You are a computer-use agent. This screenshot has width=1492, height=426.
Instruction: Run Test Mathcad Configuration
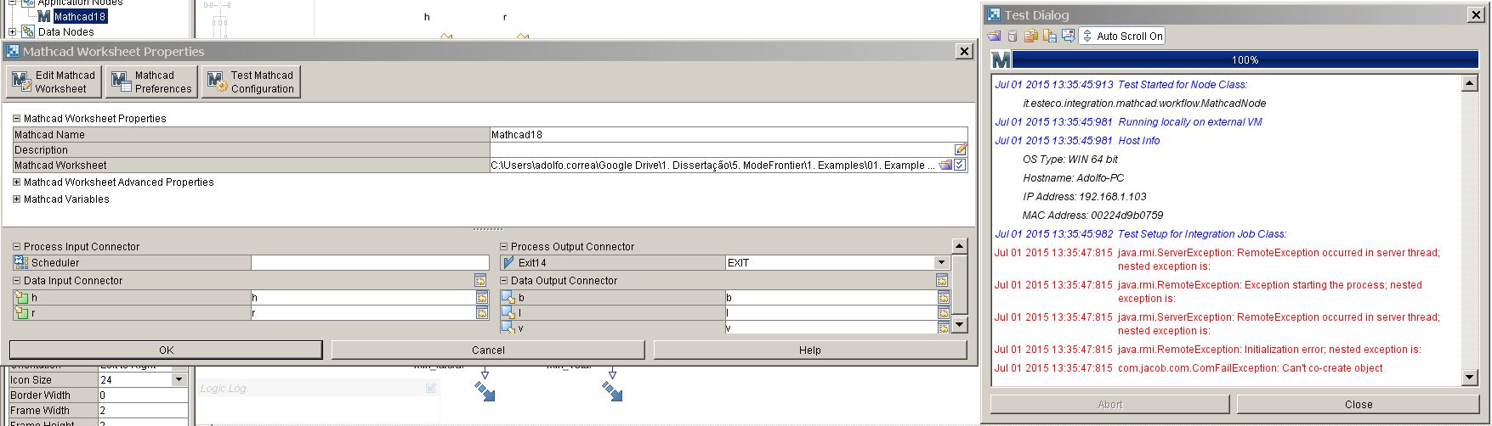click(251, 81)
